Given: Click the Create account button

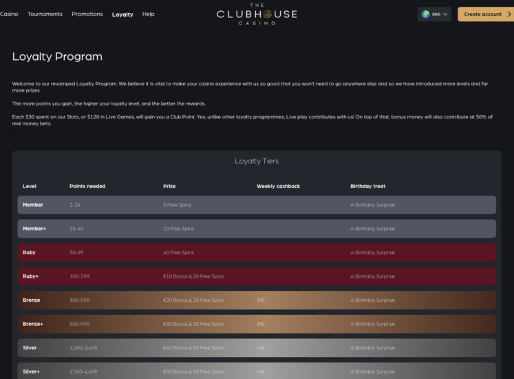Looking at the screenshot, I should tap(482, 14).
